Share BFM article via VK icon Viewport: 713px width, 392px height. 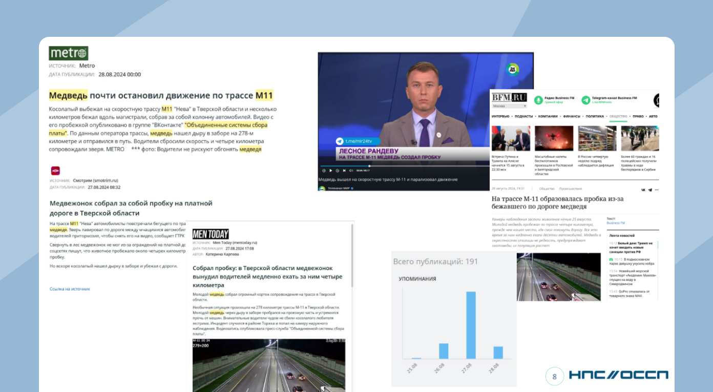(643, 189)
